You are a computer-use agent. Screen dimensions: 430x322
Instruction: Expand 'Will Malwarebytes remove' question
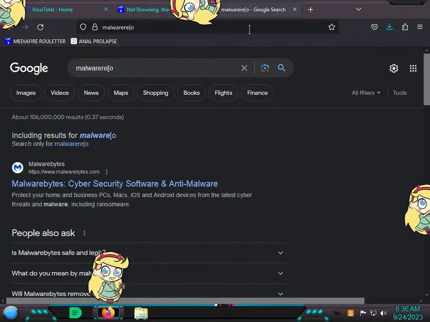coord(148,292)
